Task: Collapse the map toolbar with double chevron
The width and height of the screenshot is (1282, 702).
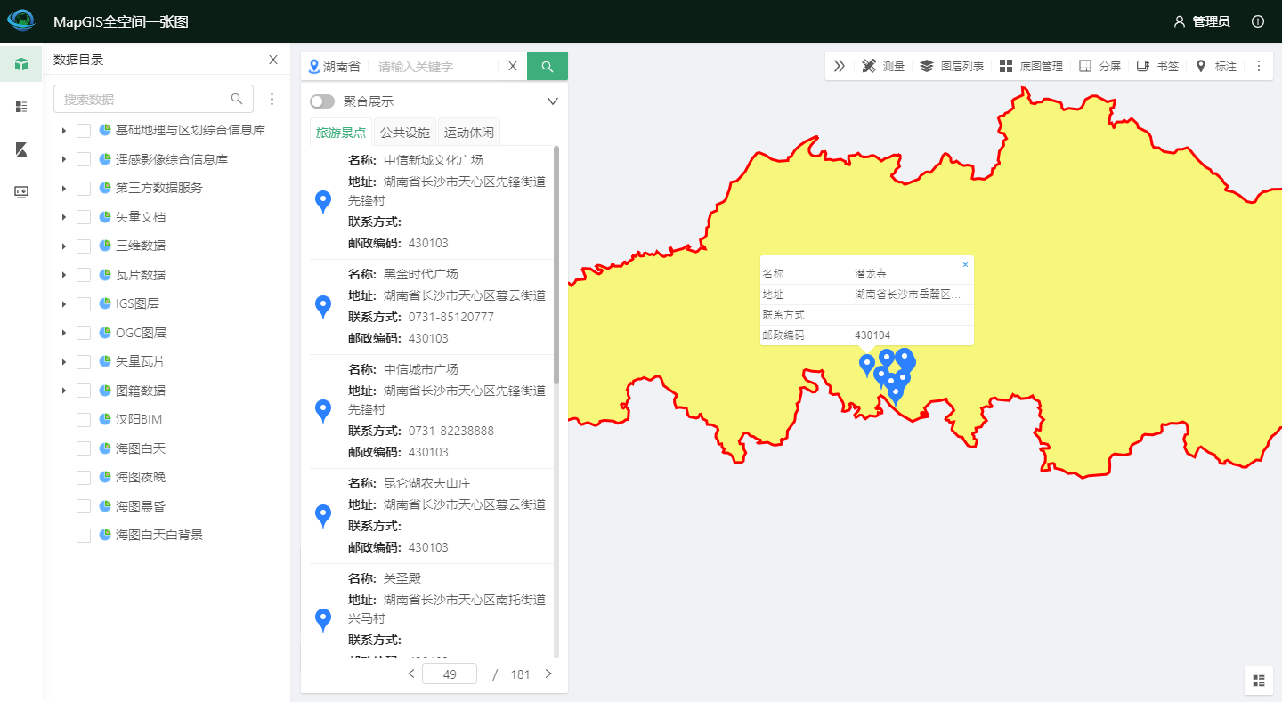Action: coord(840,66)
